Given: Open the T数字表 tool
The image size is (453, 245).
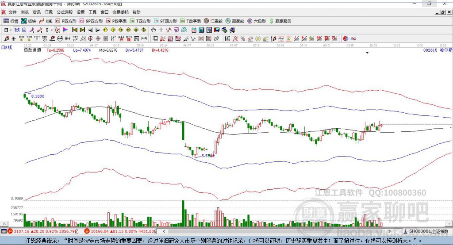Looking at the screenshot, I should pyautogui.click(x=190, y=21).
